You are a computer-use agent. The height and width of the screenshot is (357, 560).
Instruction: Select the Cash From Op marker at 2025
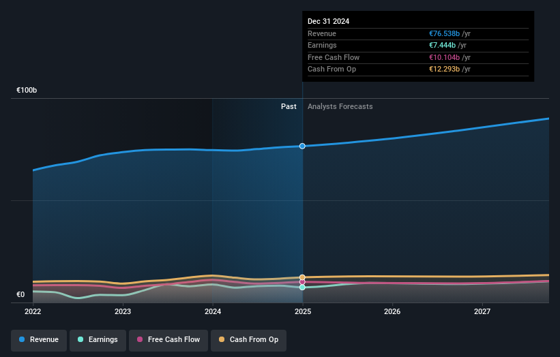(302, 277)
